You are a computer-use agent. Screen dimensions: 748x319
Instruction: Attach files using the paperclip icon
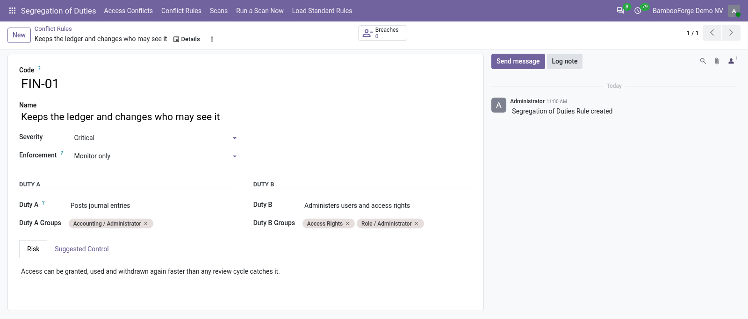click(x=717, y=61)
